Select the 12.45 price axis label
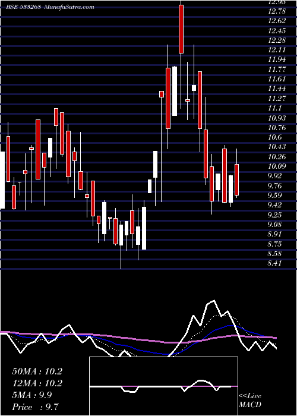The width and height of the screenshot is (297, 416). pos(277,31)
